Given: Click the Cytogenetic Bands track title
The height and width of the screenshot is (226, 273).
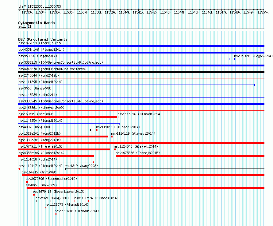Looking at the screenshot, I should click(x=37, y=23).
